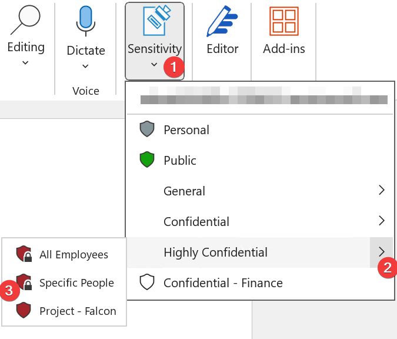397x339 pixels.
Task: Open the Add-ins grid icon
Action: point(284,21)
